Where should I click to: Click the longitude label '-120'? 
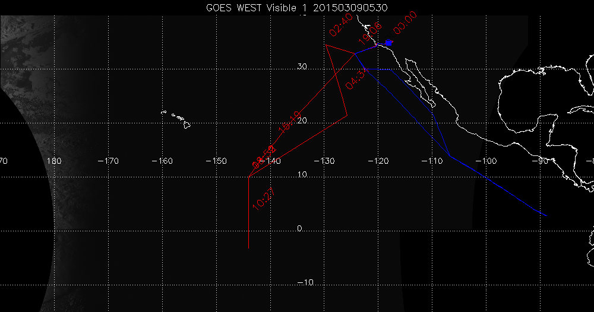pyautogui.click(x=378, y=161)
